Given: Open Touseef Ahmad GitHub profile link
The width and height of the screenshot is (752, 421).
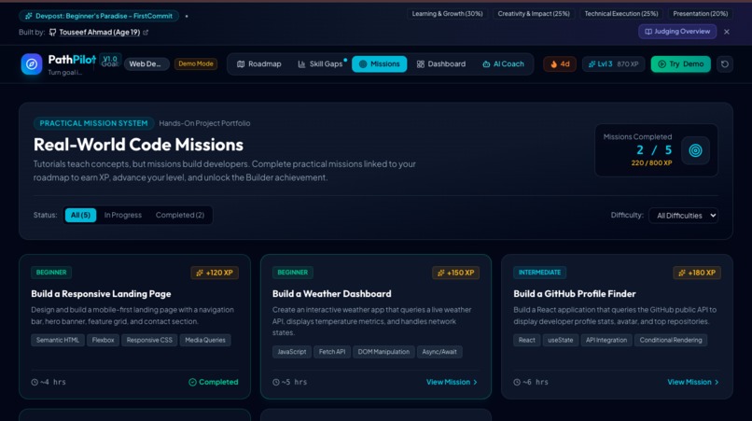Looking at the screenshot, I should pos(99,32).
